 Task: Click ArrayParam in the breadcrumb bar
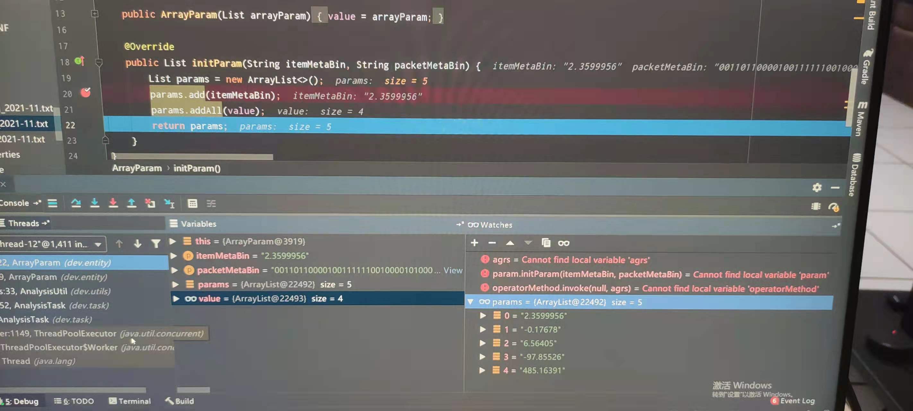pos(137,168)
